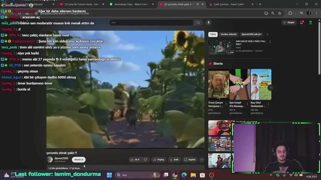
Task: Open İşte Uzaylı X'in short thumbnail
Action: coord(240,84)
